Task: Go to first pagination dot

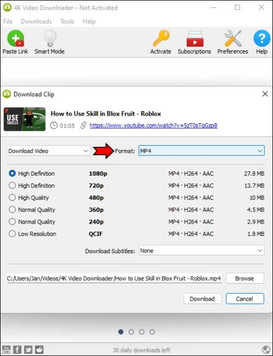Action: click(121, 332)
